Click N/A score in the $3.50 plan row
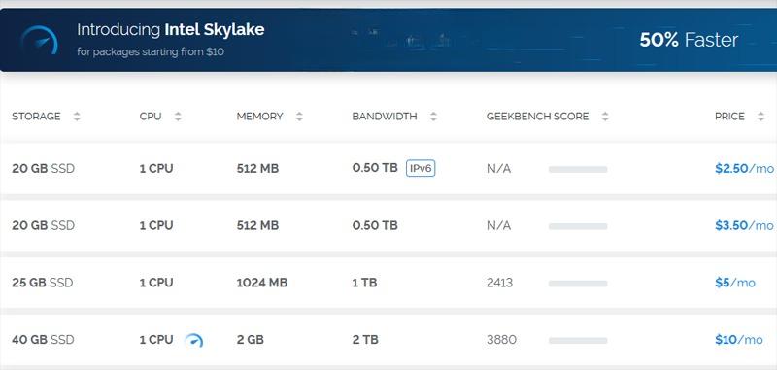 point(498,225)
